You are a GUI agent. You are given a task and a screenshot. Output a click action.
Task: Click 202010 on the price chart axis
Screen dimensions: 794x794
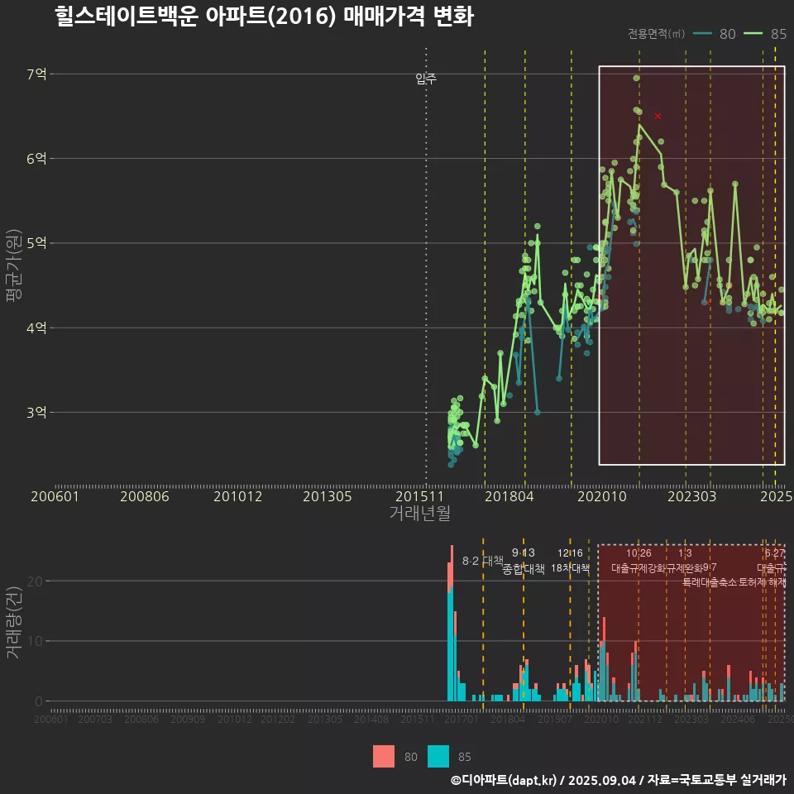pyautogui.click(x=602, y=495)
